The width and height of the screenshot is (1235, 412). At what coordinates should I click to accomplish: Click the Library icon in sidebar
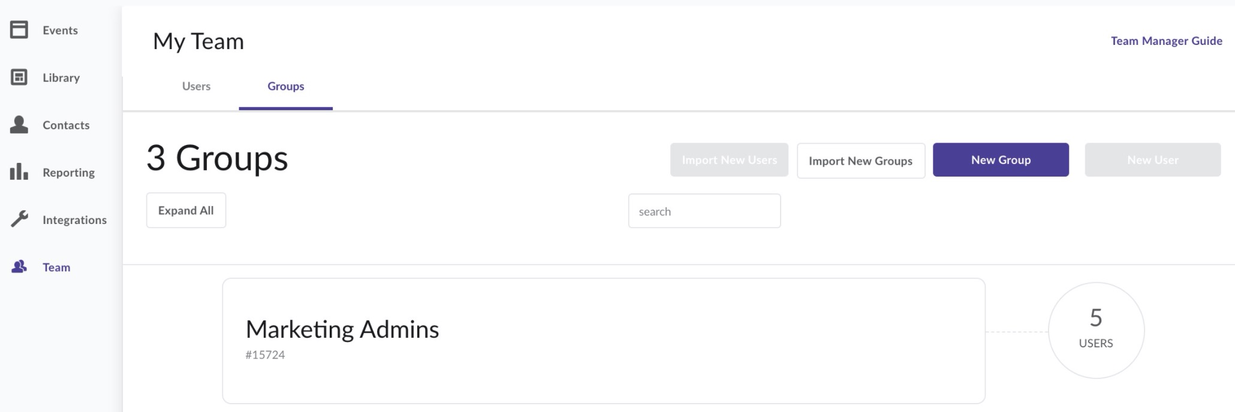[x=19, y=77]
